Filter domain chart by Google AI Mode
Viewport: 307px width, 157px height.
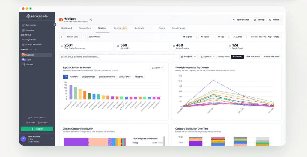pyautogui.click(x=88, y=77)
